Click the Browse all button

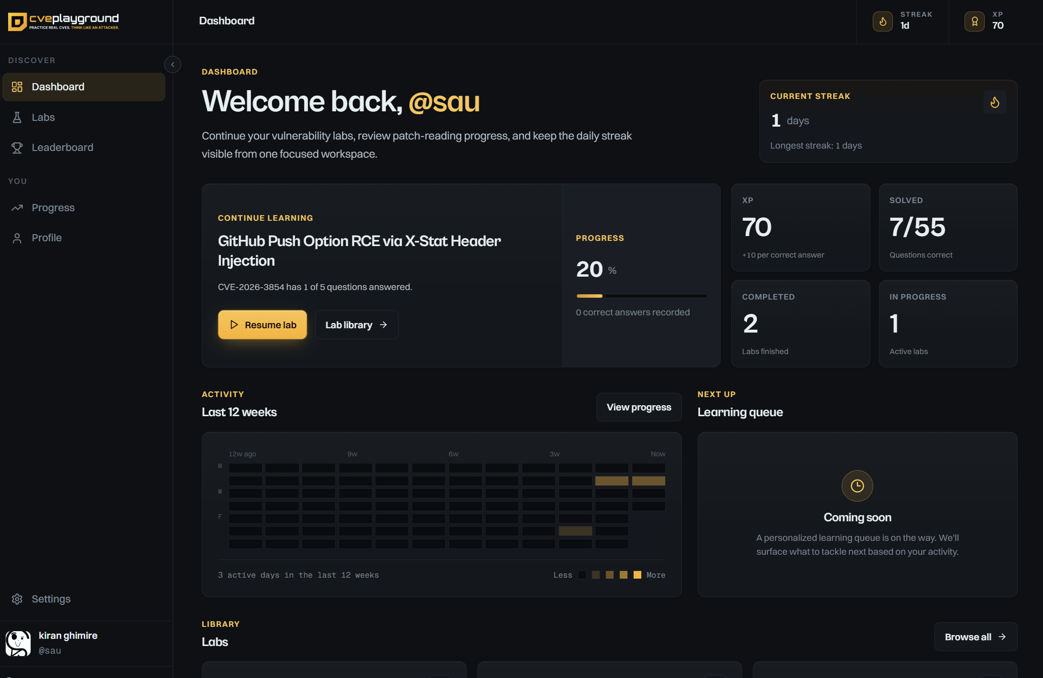coord(976,637)
